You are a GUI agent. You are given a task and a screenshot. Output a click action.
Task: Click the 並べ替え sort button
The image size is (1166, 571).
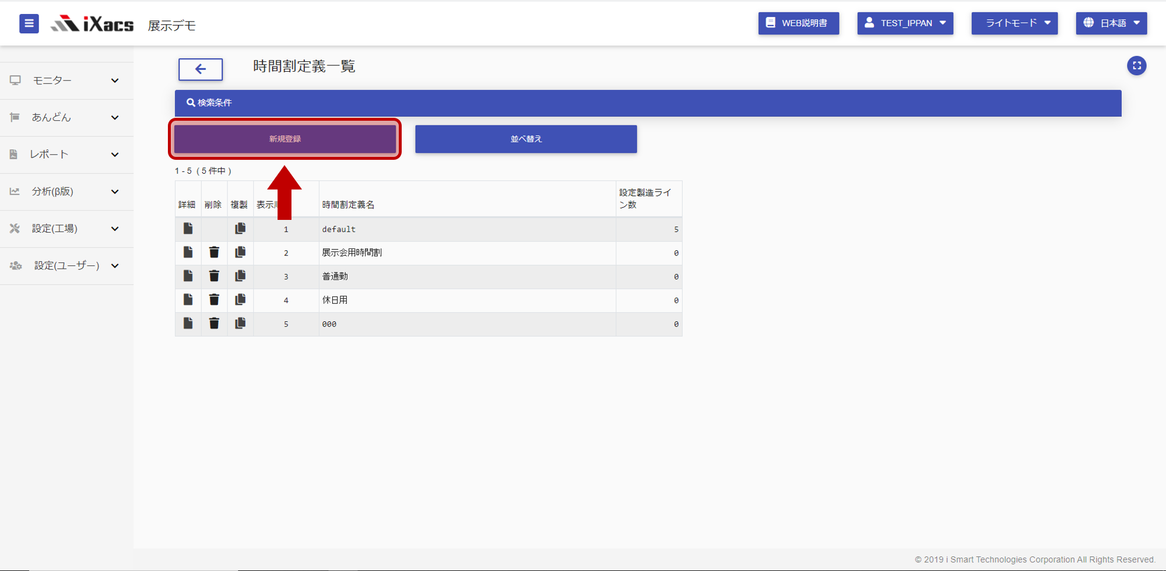[x=526, y=139]
